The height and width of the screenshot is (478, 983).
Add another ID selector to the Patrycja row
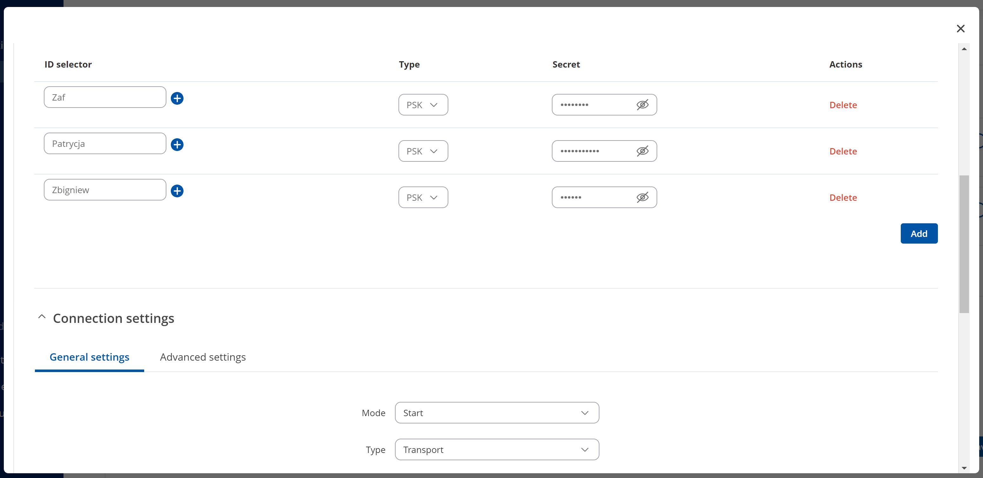(177, 144)
